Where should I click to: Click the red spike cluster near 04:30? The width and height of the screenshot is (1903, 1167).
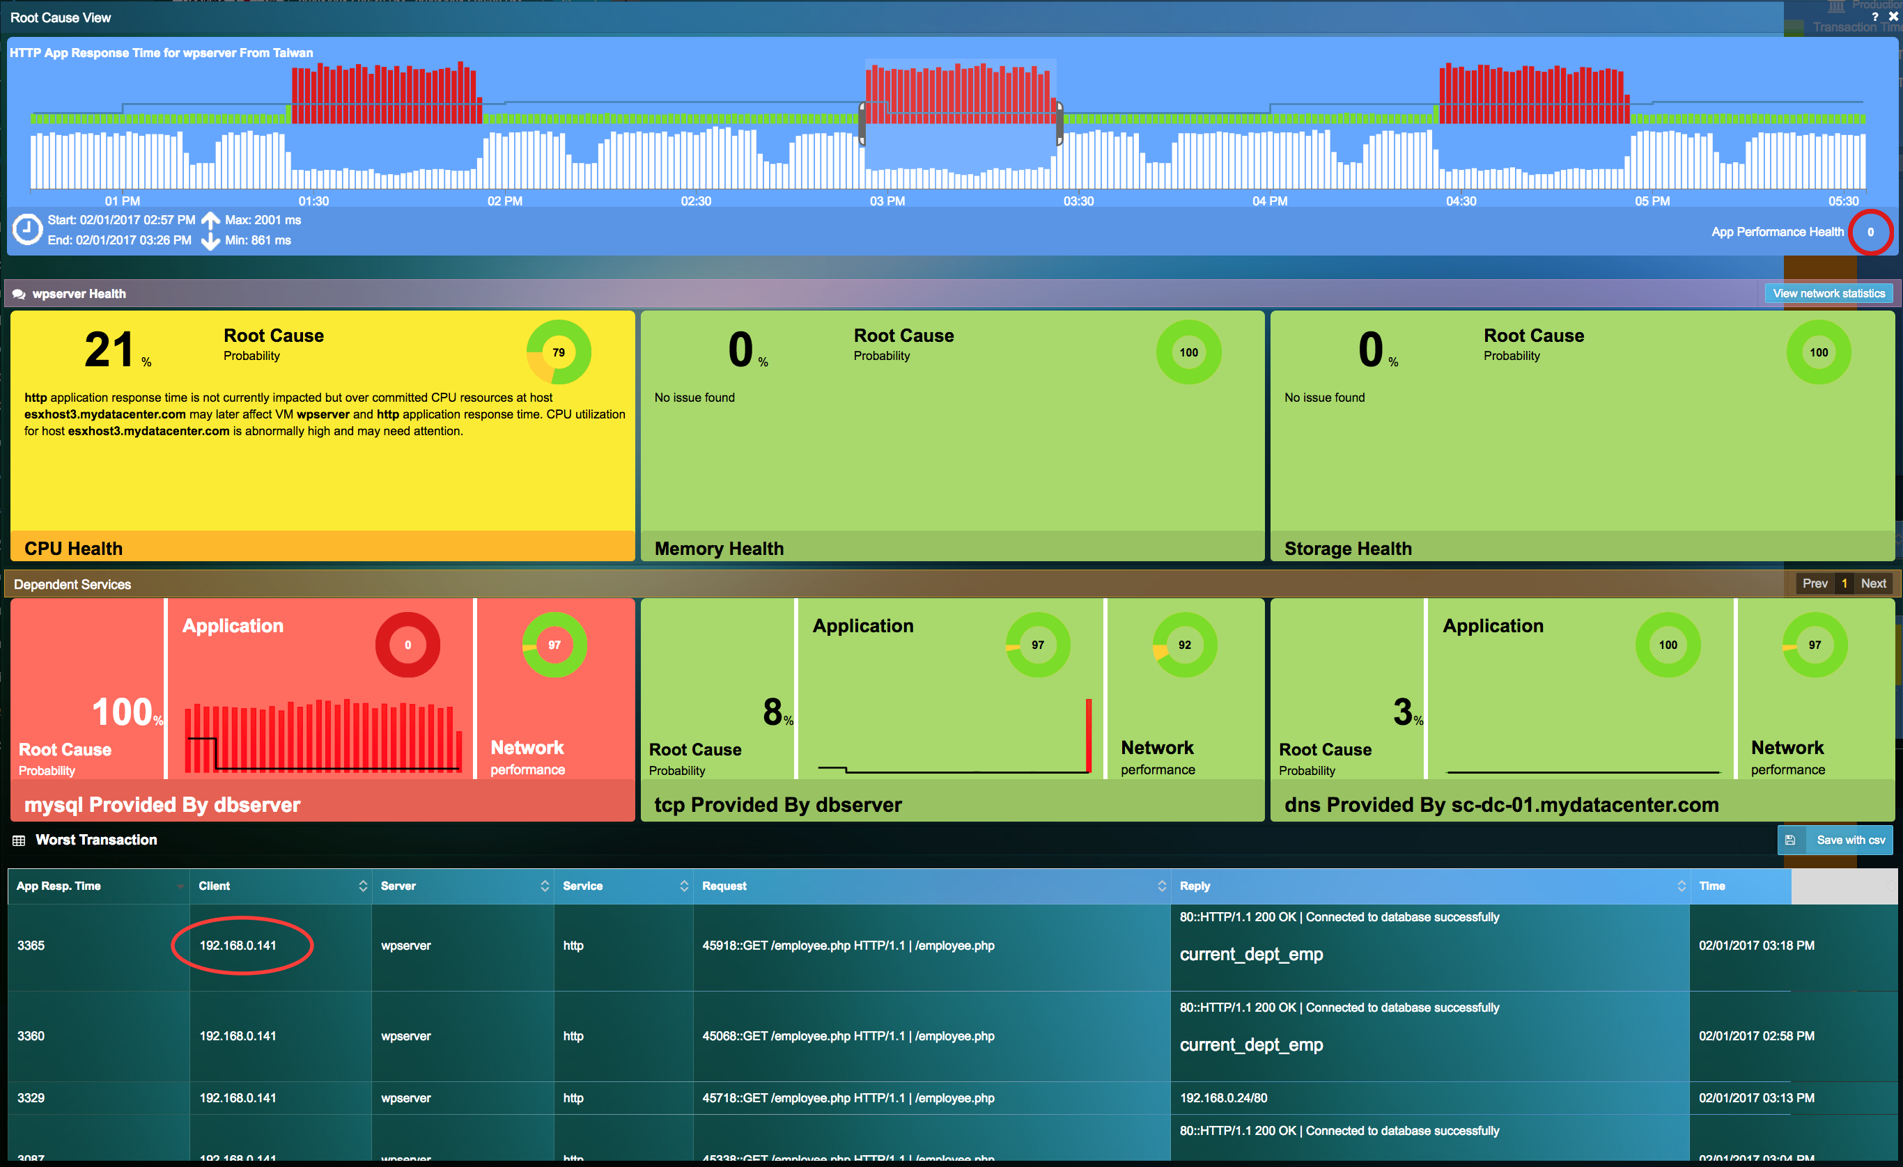(1534, 93)
